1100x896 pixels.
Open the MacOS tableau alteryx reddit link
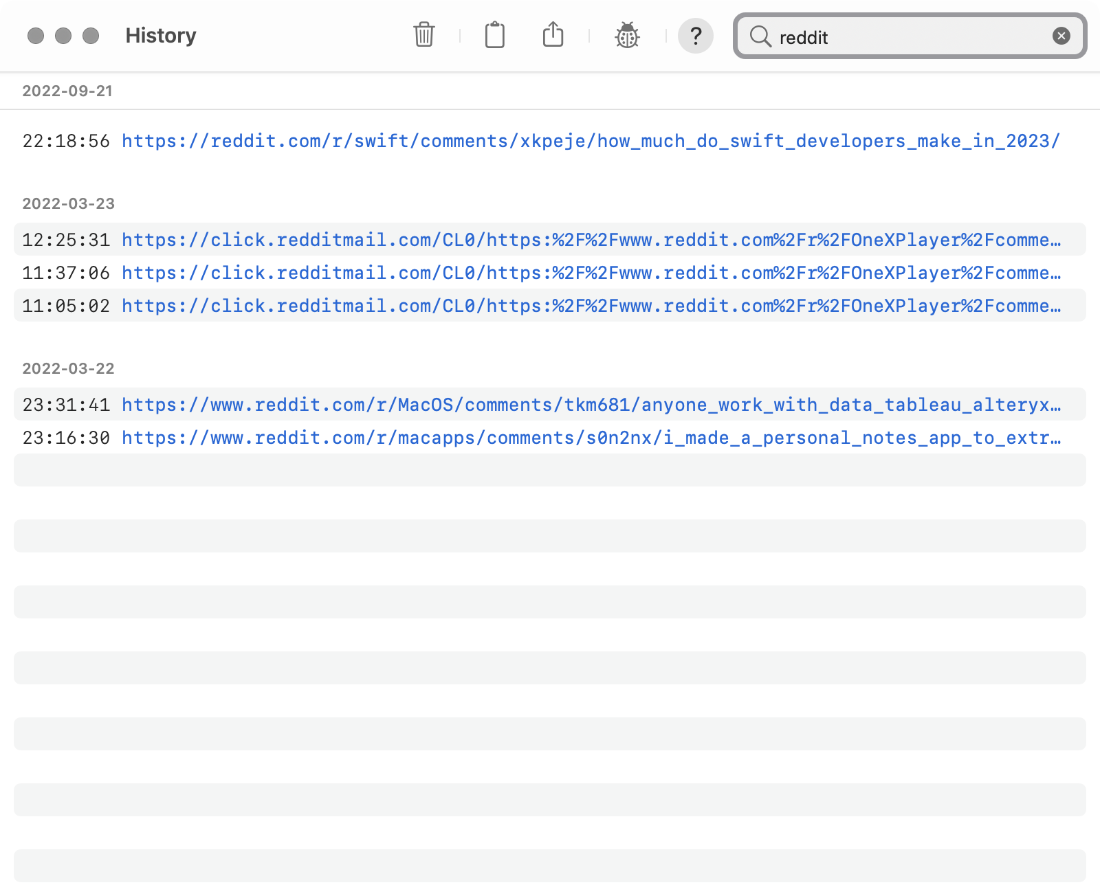tap(591, 405)
